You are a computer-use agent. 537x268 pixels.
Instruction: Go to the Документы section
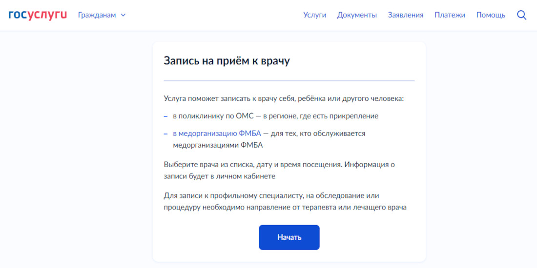tap(357, 15)
